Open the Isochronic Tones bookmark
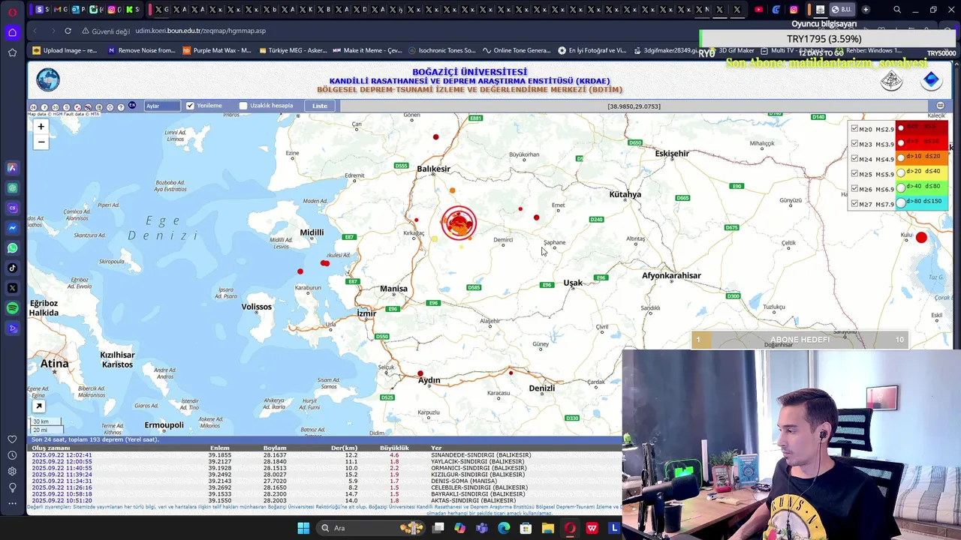 (441, 50)
